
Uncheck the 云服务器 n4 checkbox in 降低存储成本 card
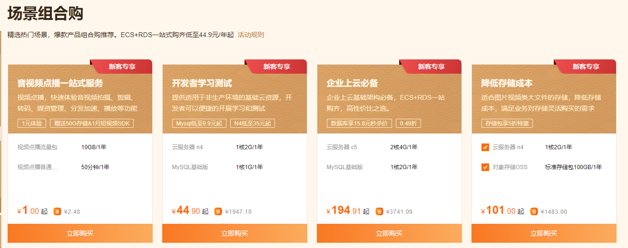click(x=485, y=147)
